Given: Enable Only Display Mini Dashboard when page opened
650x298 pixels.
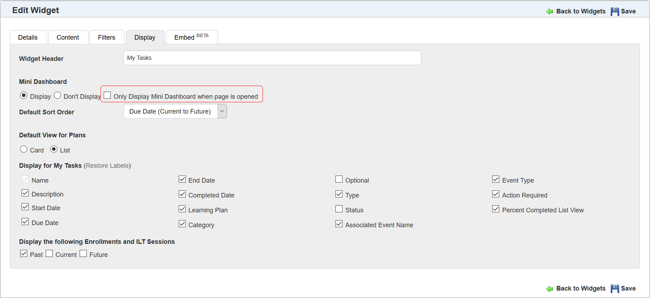Looking at the screenshot, I should [x=108, y=96].
